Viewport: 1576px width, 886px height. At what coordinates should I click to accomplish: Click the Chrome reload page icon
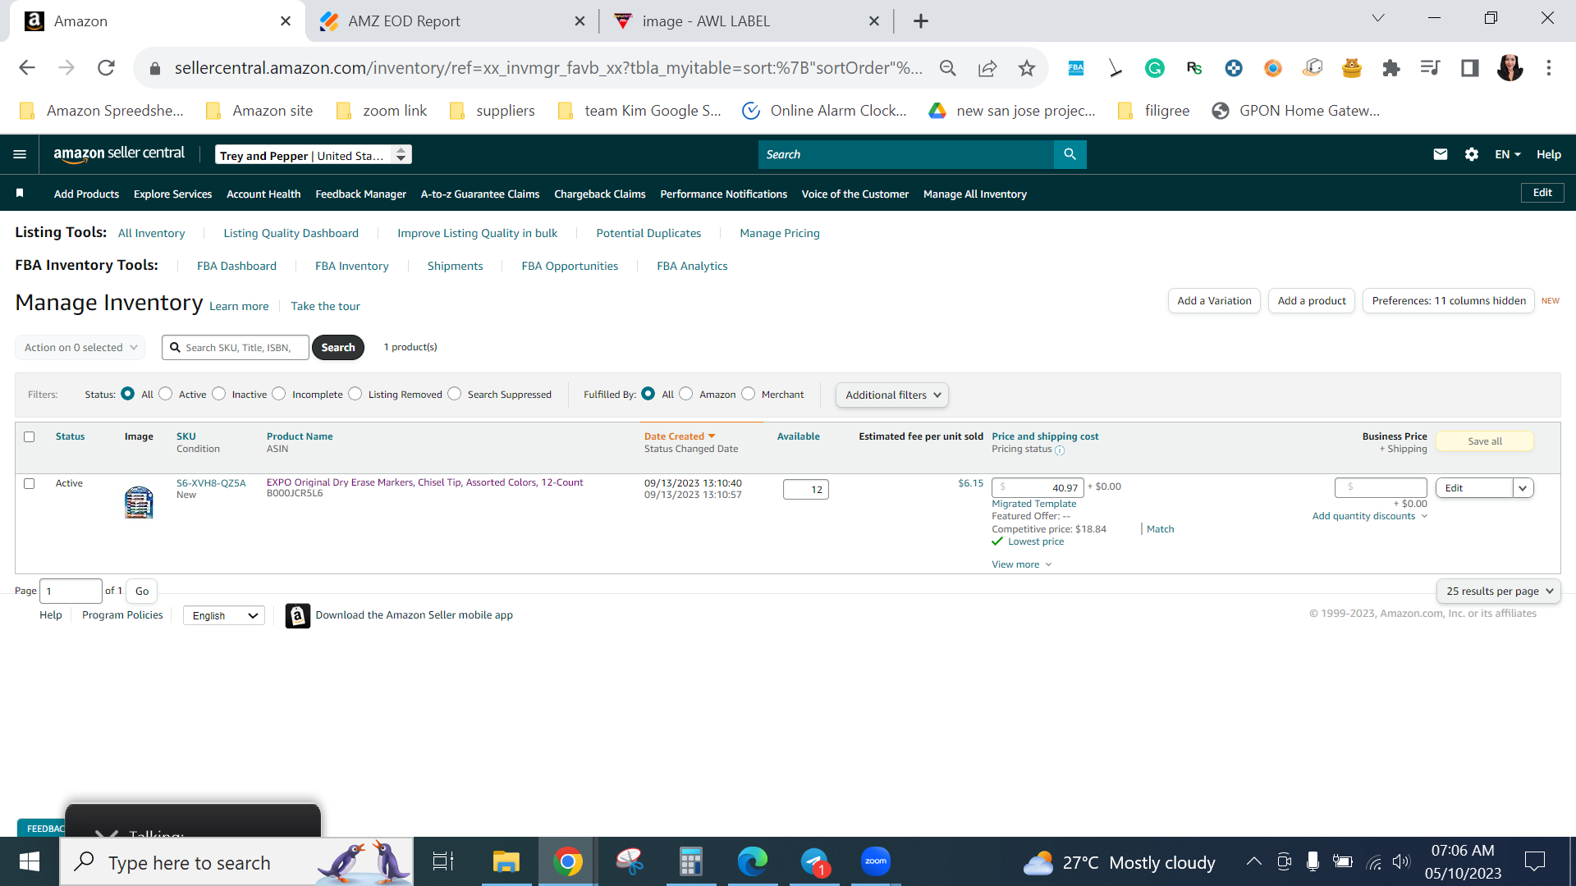point(106,68)
